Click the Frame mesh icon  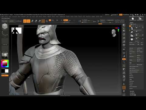124,65
